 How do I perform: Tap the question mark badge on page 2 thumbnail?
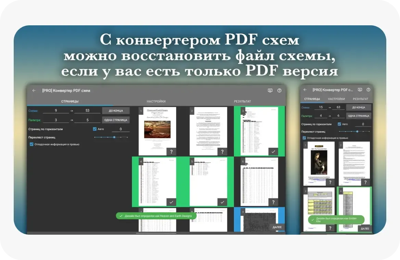pos(223,152)
